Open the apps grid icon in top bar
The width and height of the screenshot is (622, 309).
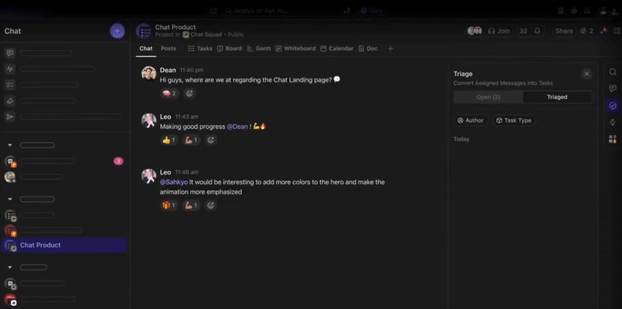587,11
